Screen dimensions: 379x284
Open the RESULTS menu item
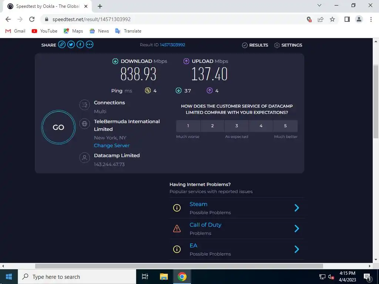259,45
